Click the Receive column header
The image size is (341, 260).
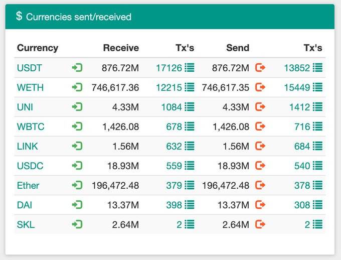pyautogui.click(x=121, y=48)
